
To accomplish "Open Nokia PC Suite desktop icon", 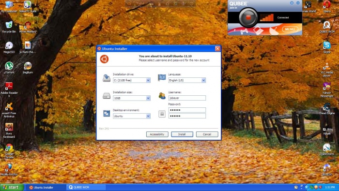I will pyautogui.click(x=28, y=7).
